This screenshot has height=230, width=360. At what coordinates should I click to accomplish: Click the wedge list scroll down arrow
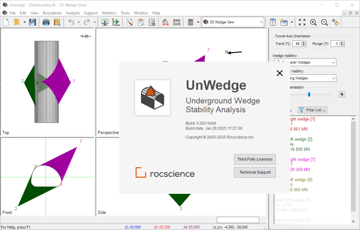[353, 221]
